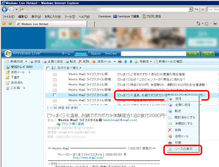Image resolution: width=219 pixels, height=167 pixels.
Task: Click the green メール search button
Action: click(193, 54)
